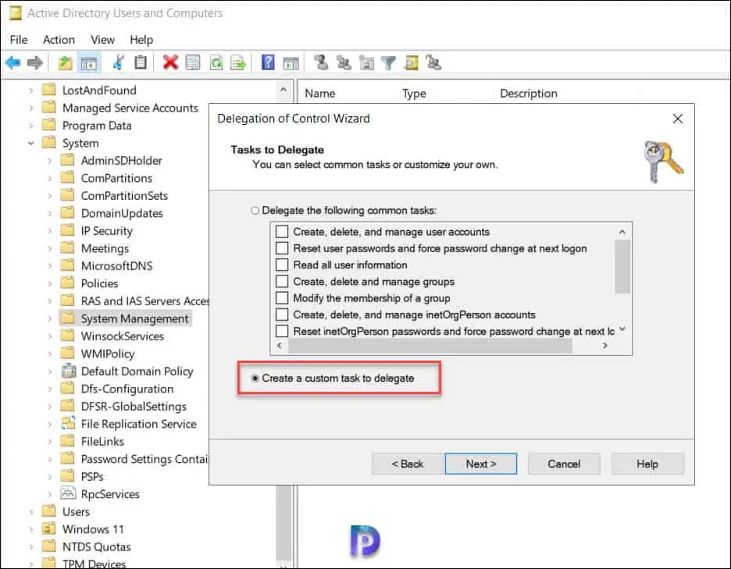The height and width of the screenshot is (569, 731).
Task: Click the wizard Help button
Action: click(x=647, y=464)
